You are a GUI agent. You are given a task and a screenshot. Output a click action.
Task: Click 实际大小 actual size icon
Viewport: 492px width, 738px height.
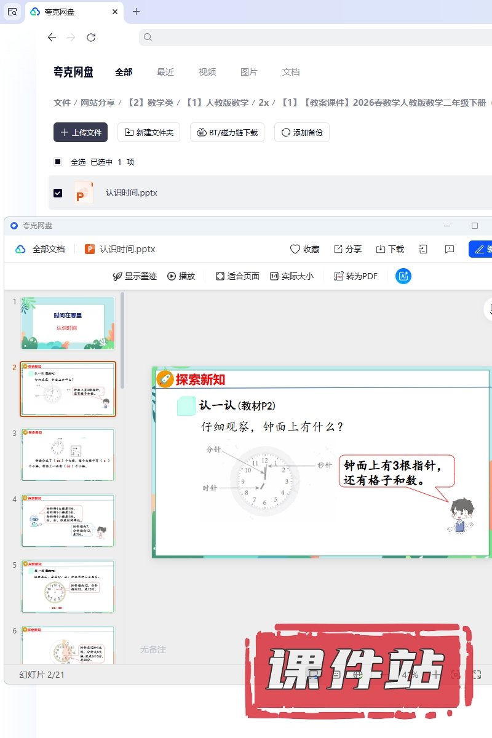point(274,276)
